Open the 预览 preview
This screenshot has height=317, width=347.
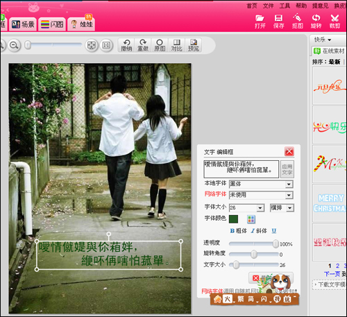click(194, 45)
